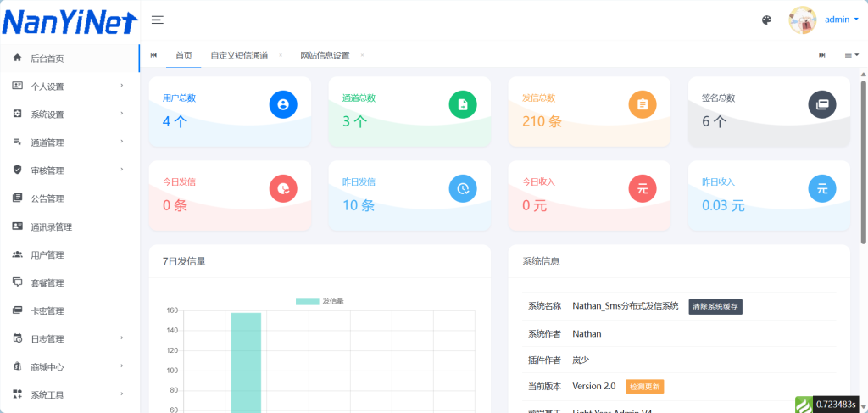Open the admin user dropdown

pyautogui.click(x=842, y=20)
